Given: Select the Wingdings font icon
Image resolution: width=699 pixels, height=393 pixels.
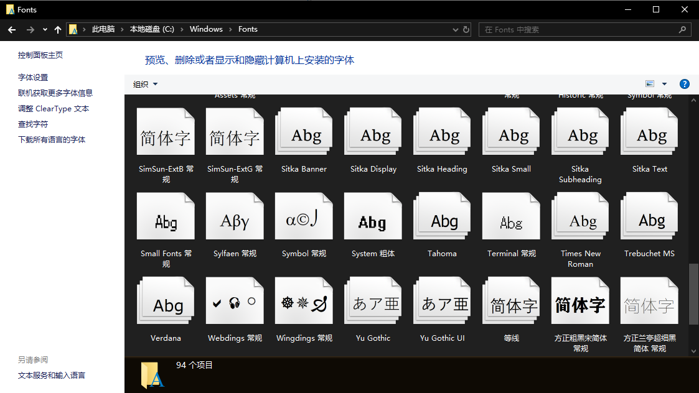Looking at the screenshot, I should pos(304,301).
